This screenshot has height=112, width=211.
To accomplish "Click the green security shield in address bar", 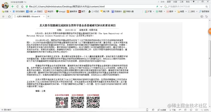I will click(27, 6).
